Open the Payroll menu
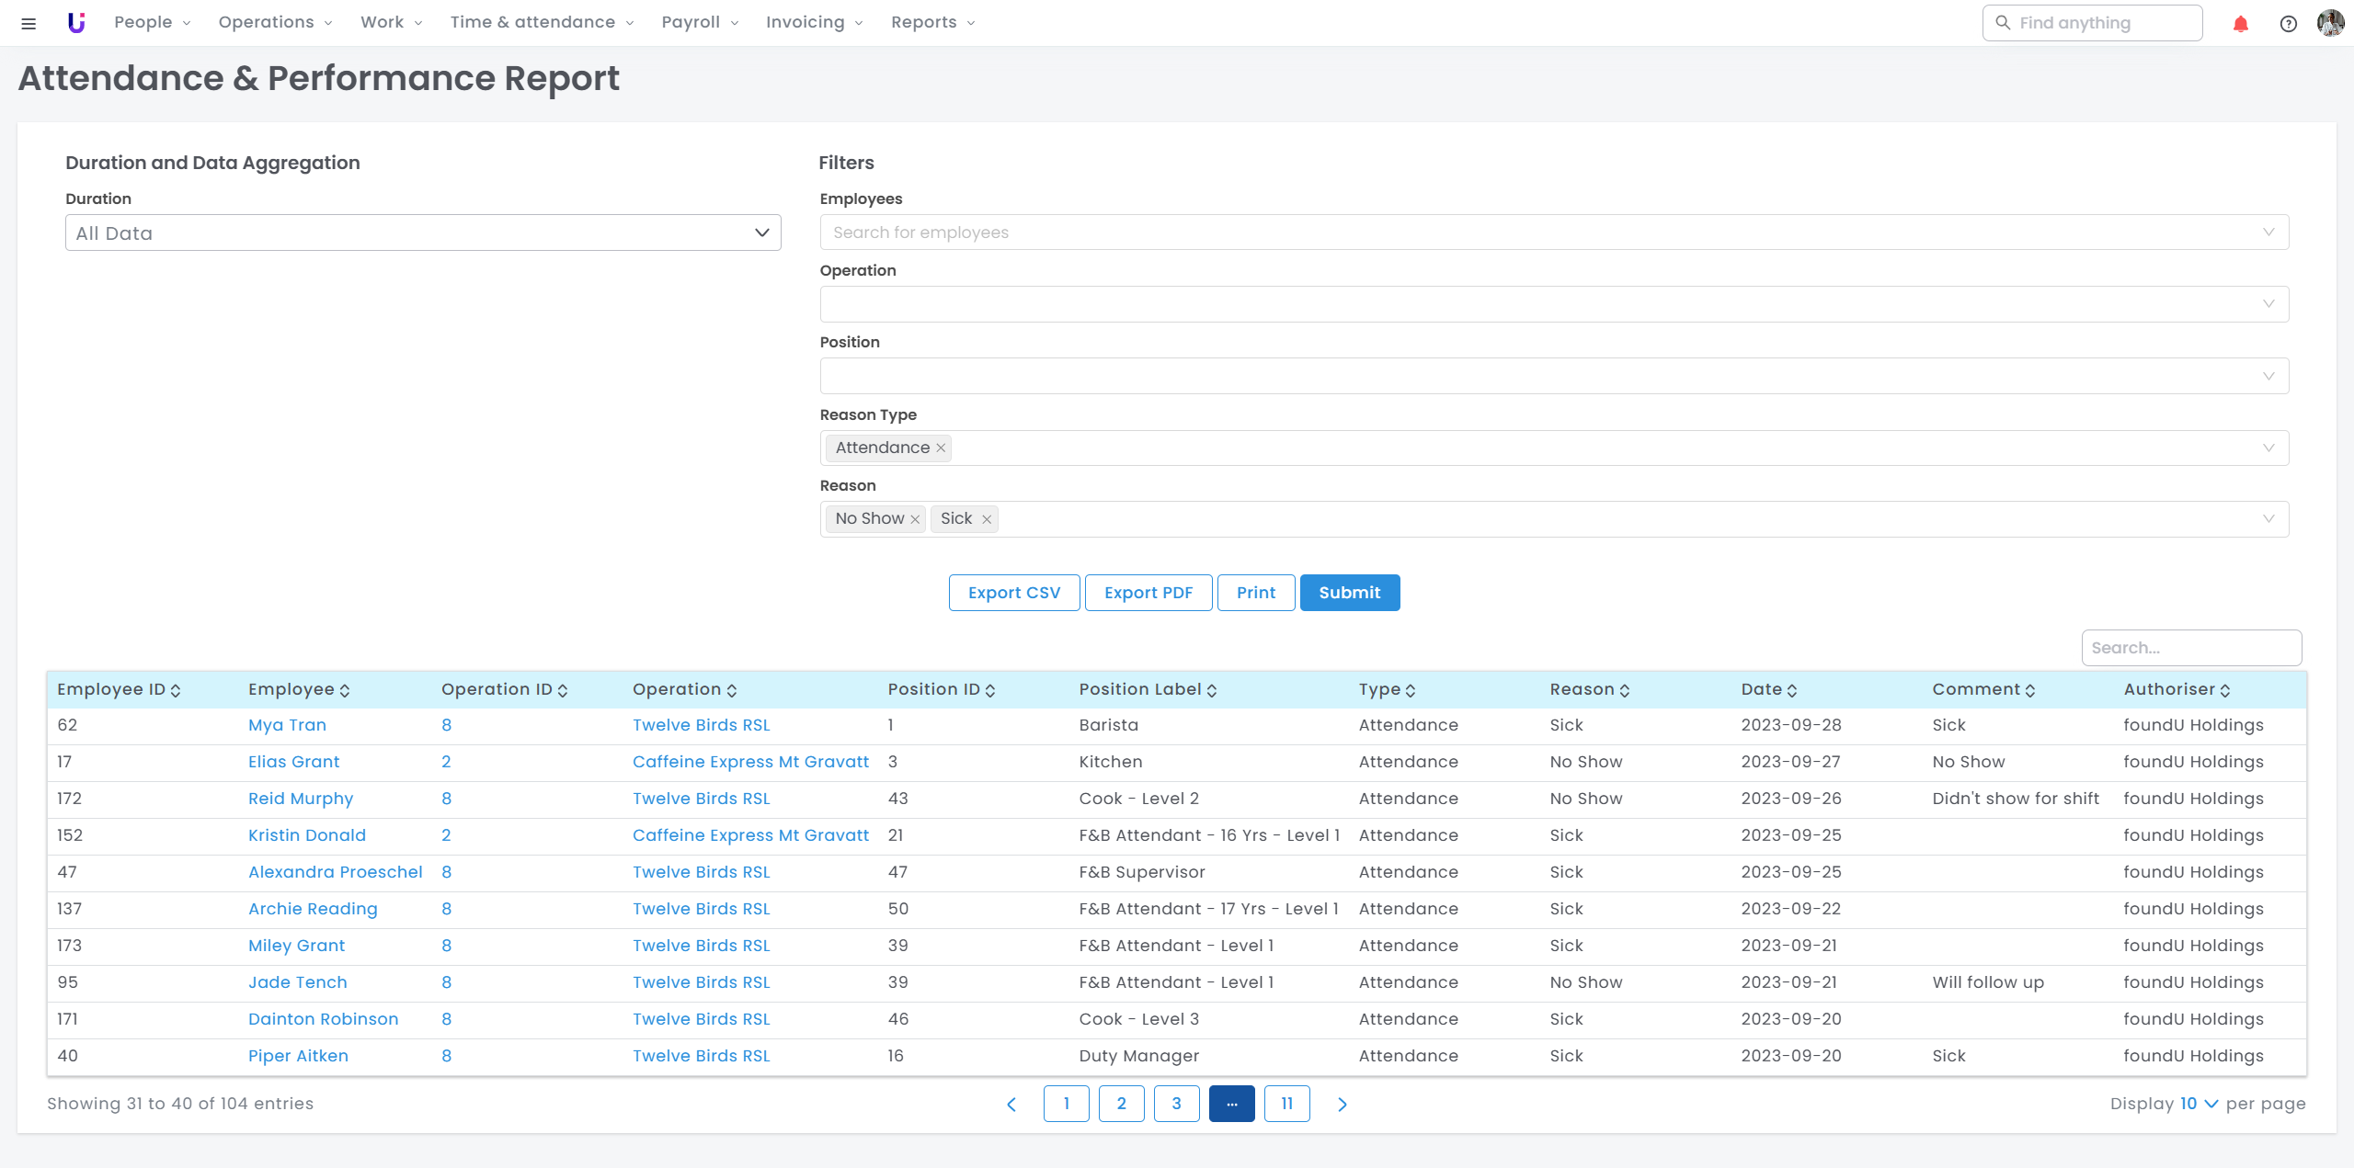The width and height of the screenshot is (2354, 1168). tap(699, 22)
